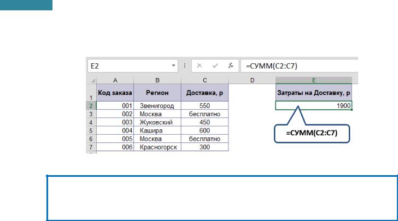The width and height of the screenshot is (398, 221).
Task: Select cell E2 showing 1900
Action: point(314,106)
